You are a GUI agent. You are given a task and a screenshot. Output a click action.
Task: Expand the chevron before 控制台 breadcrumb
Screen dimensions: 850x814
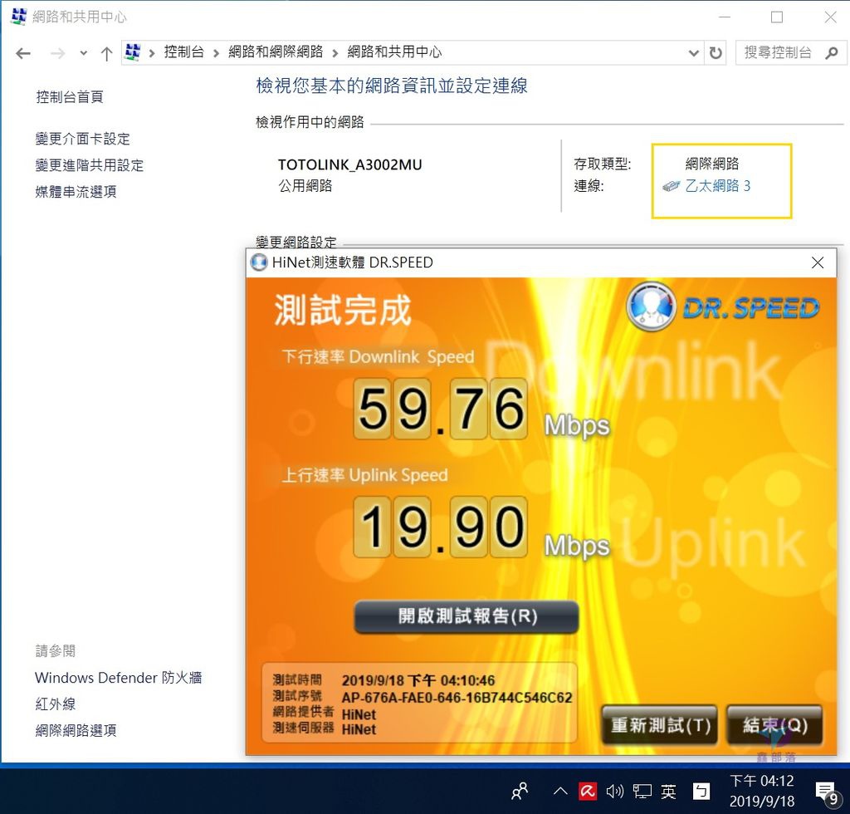point(152,52)
